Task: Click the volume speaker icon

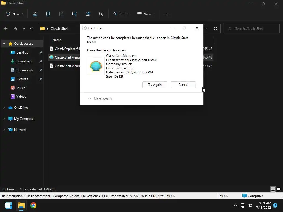Action: 250,205
